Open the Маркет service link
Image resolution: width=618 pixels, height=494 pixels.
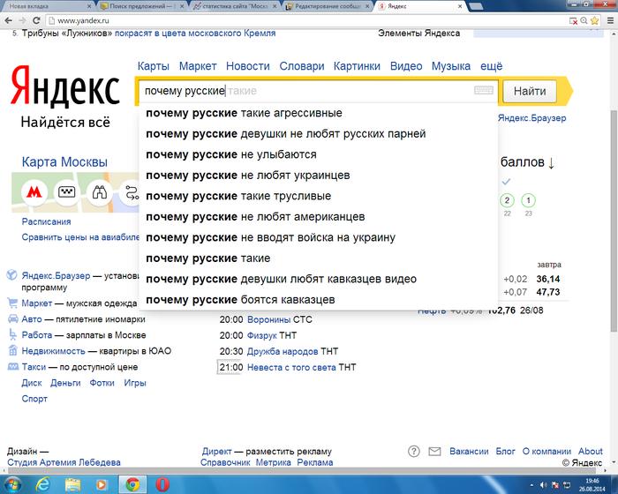pos(198,66)
